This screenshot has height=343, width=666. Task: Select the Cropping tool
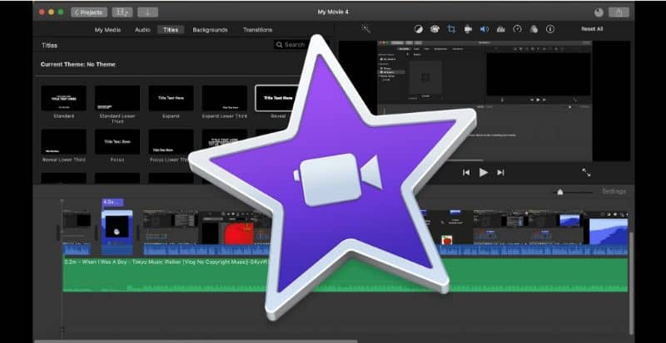click(451, 29)
